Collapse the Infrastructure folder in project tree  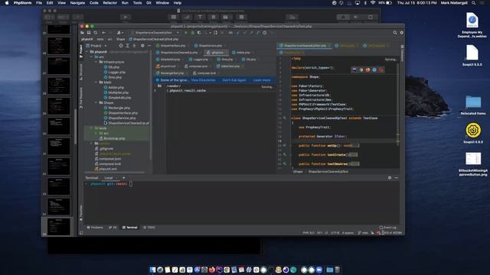(x=96, y=62)
